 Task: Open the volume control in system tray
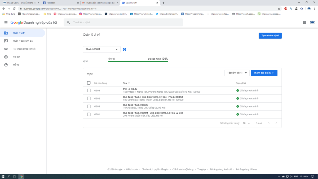point(291,177)
